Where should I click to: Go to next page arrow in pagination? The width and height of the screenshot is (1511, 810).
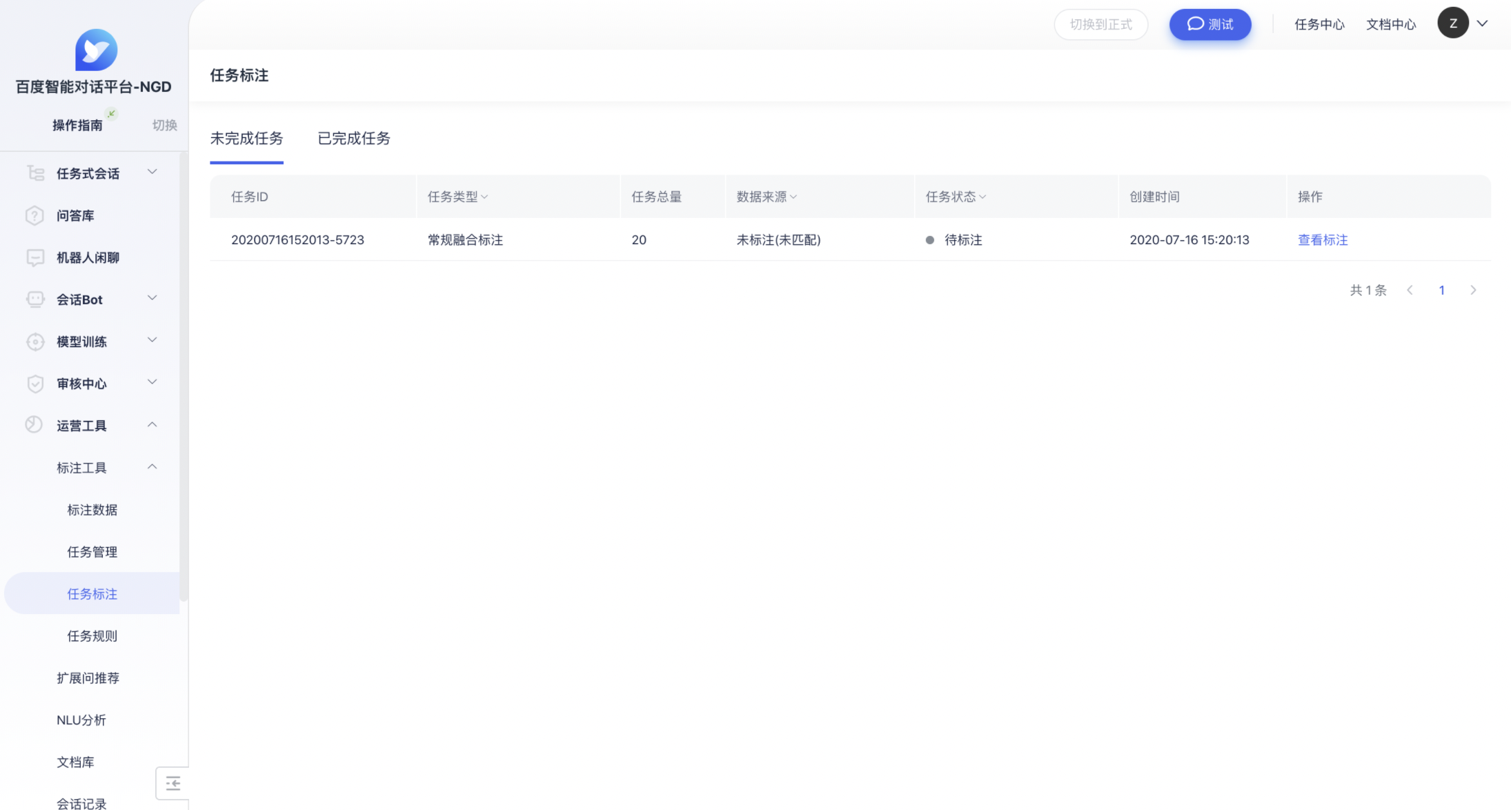click(x=1473, y=290)
